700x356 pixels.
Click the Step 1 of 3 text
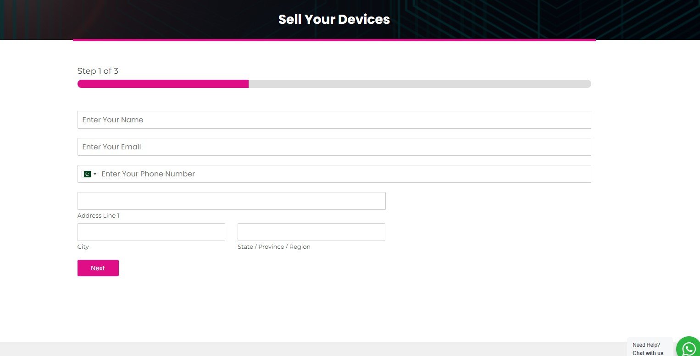(x=98, y=71)
